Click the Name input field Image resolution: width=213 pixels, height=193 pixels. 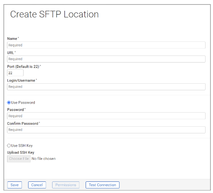click(x=106, y=45)
